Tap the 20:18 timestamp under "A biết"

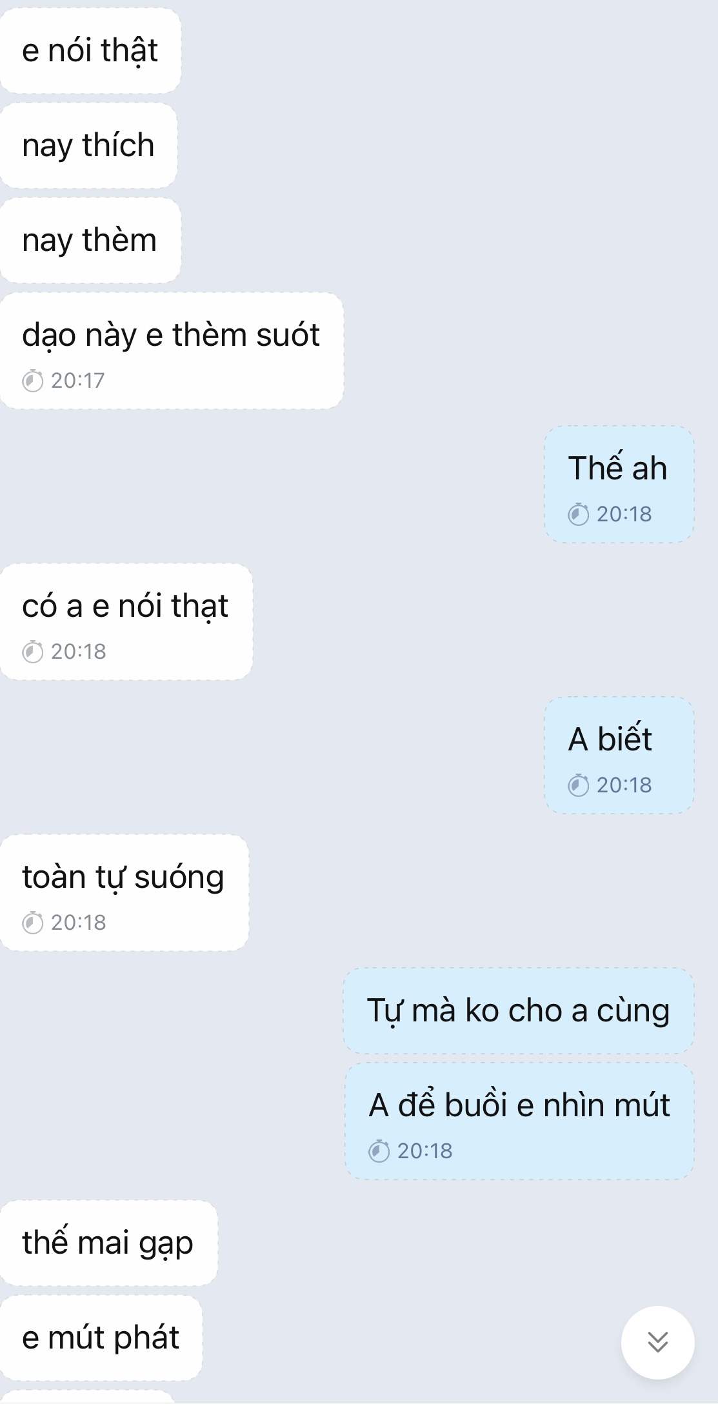pos(624,785)
